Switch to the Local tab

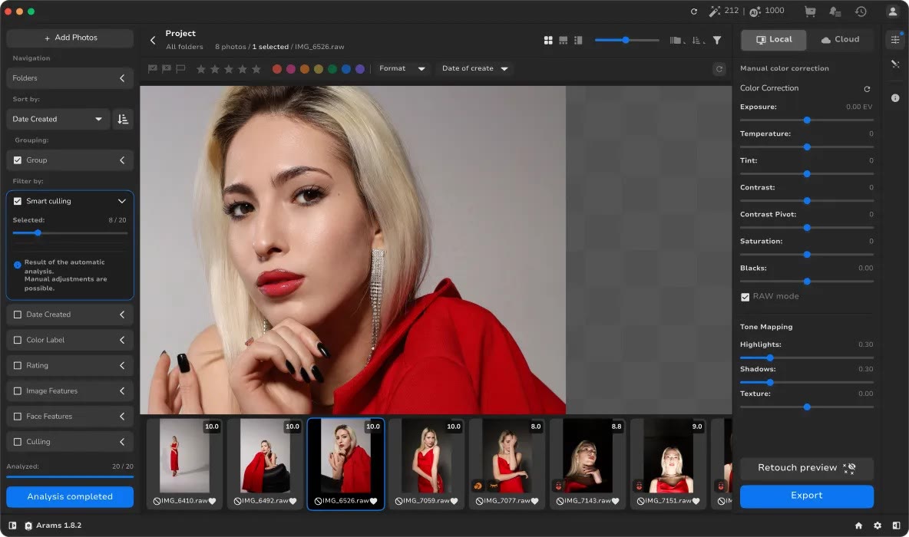click(773, 39)
